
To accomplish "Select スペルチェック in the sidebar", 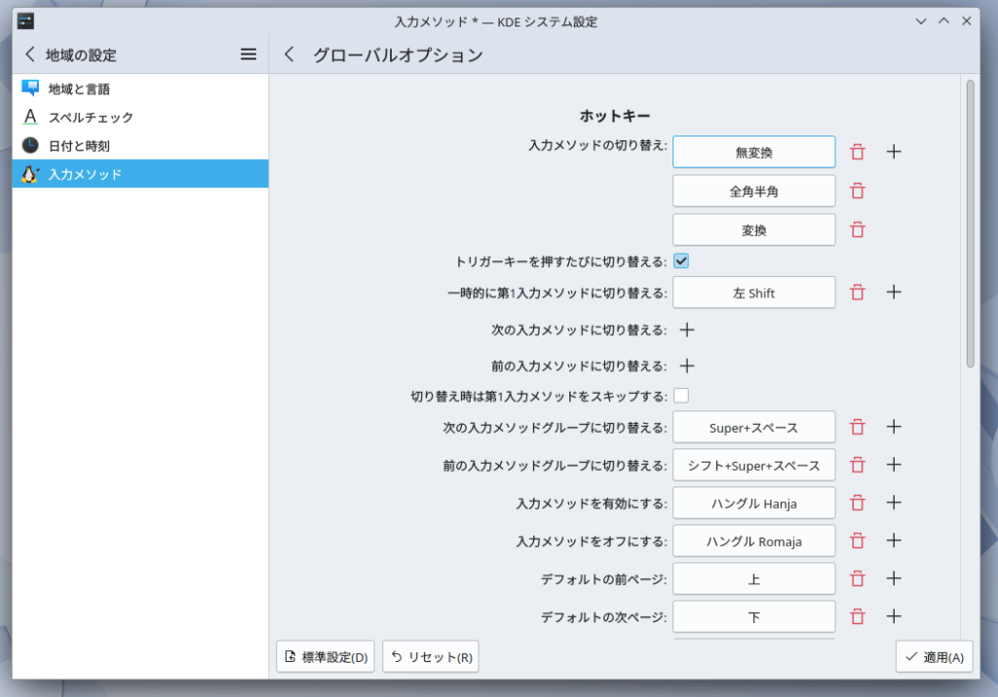I will [90, 117].
